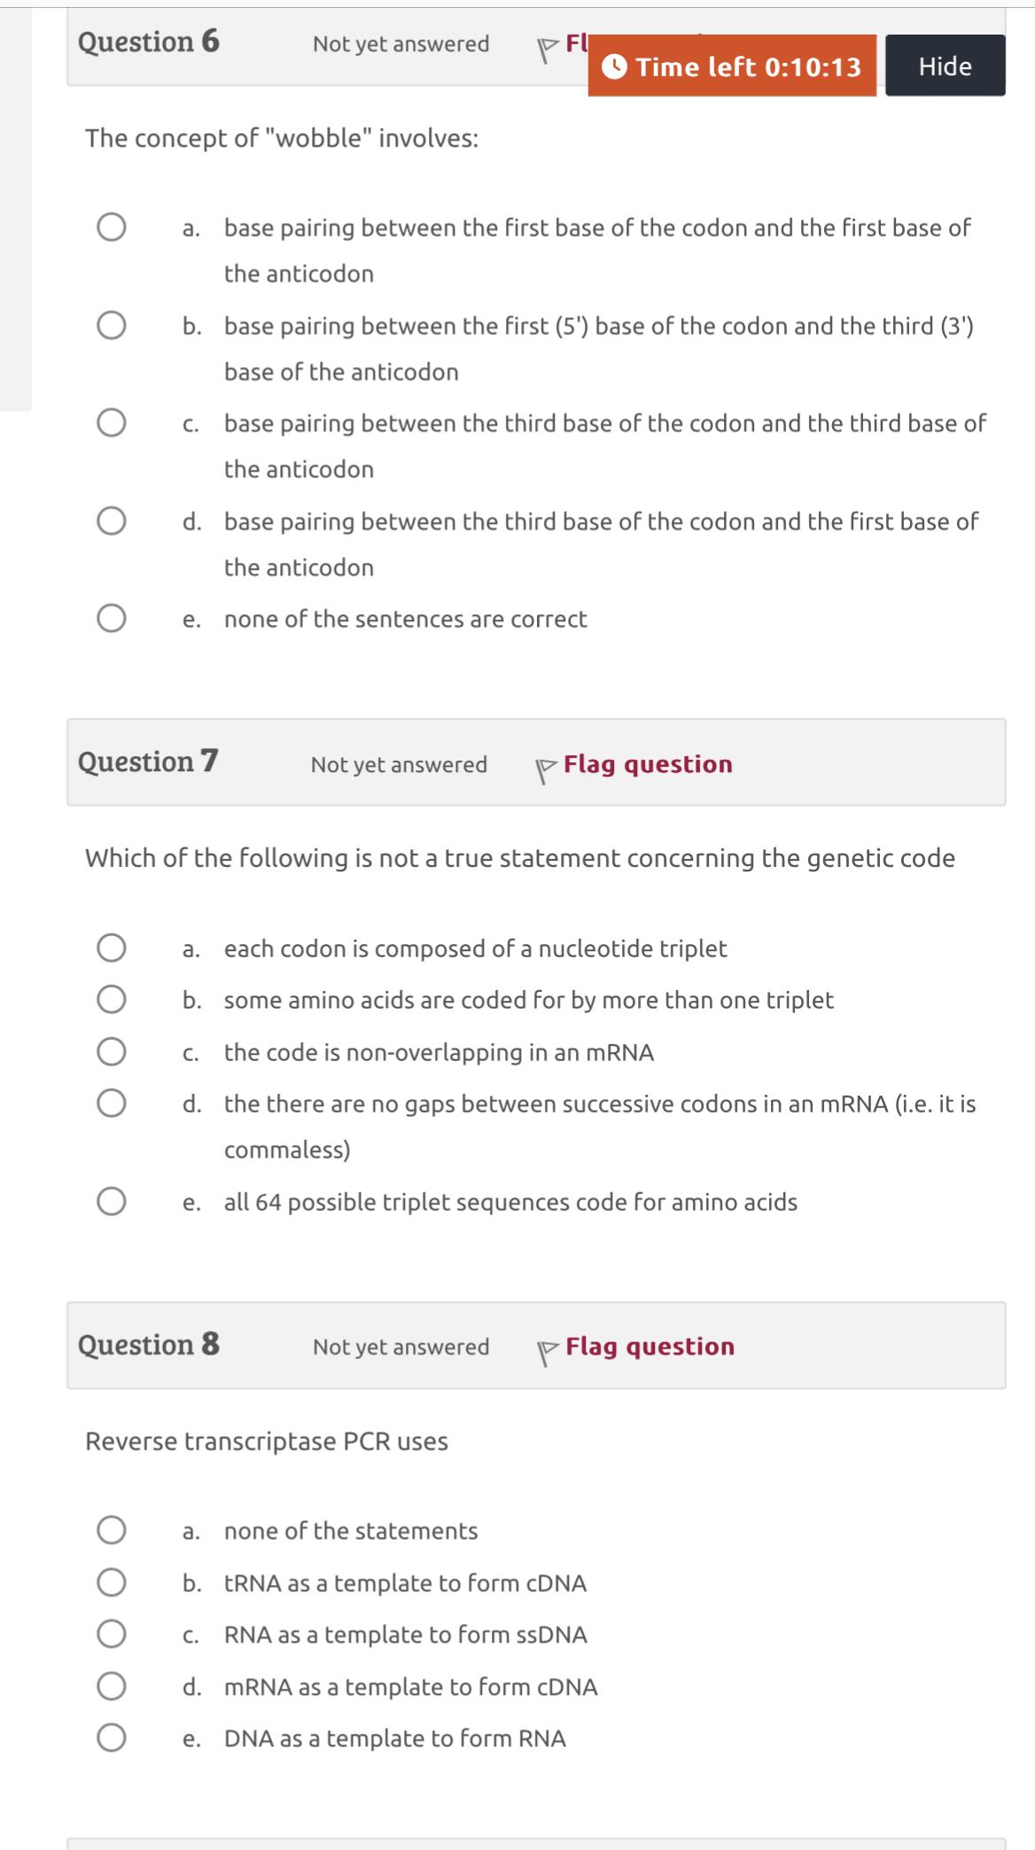The height and width of the screenshot is (1850, 1035).
Task: Click the partially hidden flag icon on Question 6
Action: [x=547, y=43]
